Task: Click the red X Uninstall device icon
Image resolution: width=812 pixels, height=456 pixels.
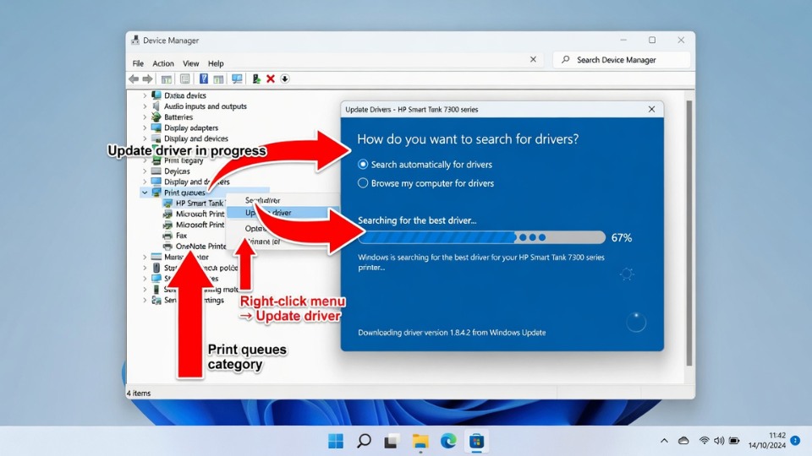Action: coord(271,79)
